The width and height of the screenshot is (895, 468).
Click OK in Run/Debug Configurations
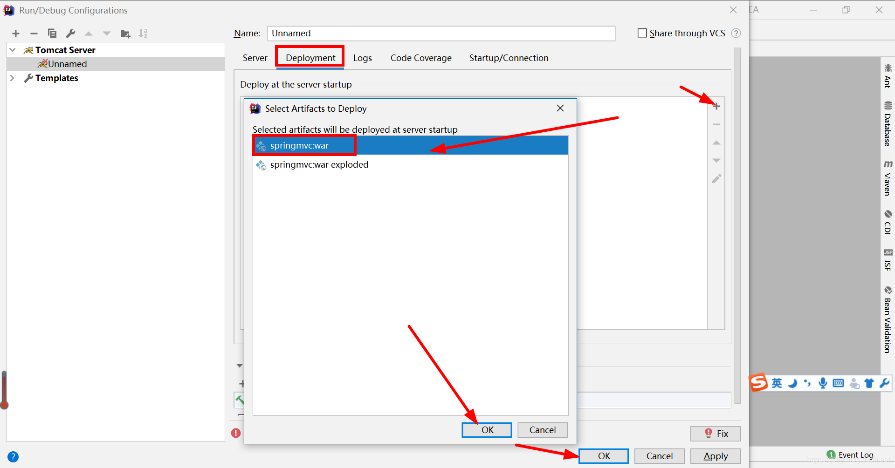[604, 456]
